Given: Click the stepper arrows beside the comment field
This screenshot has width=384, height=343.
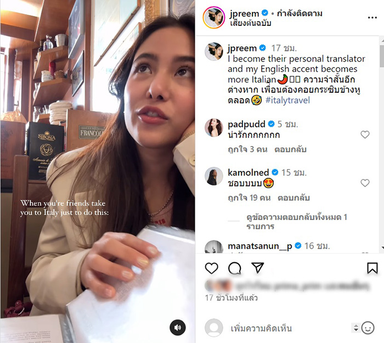Looking at the screenshot, I should point(355,328).
